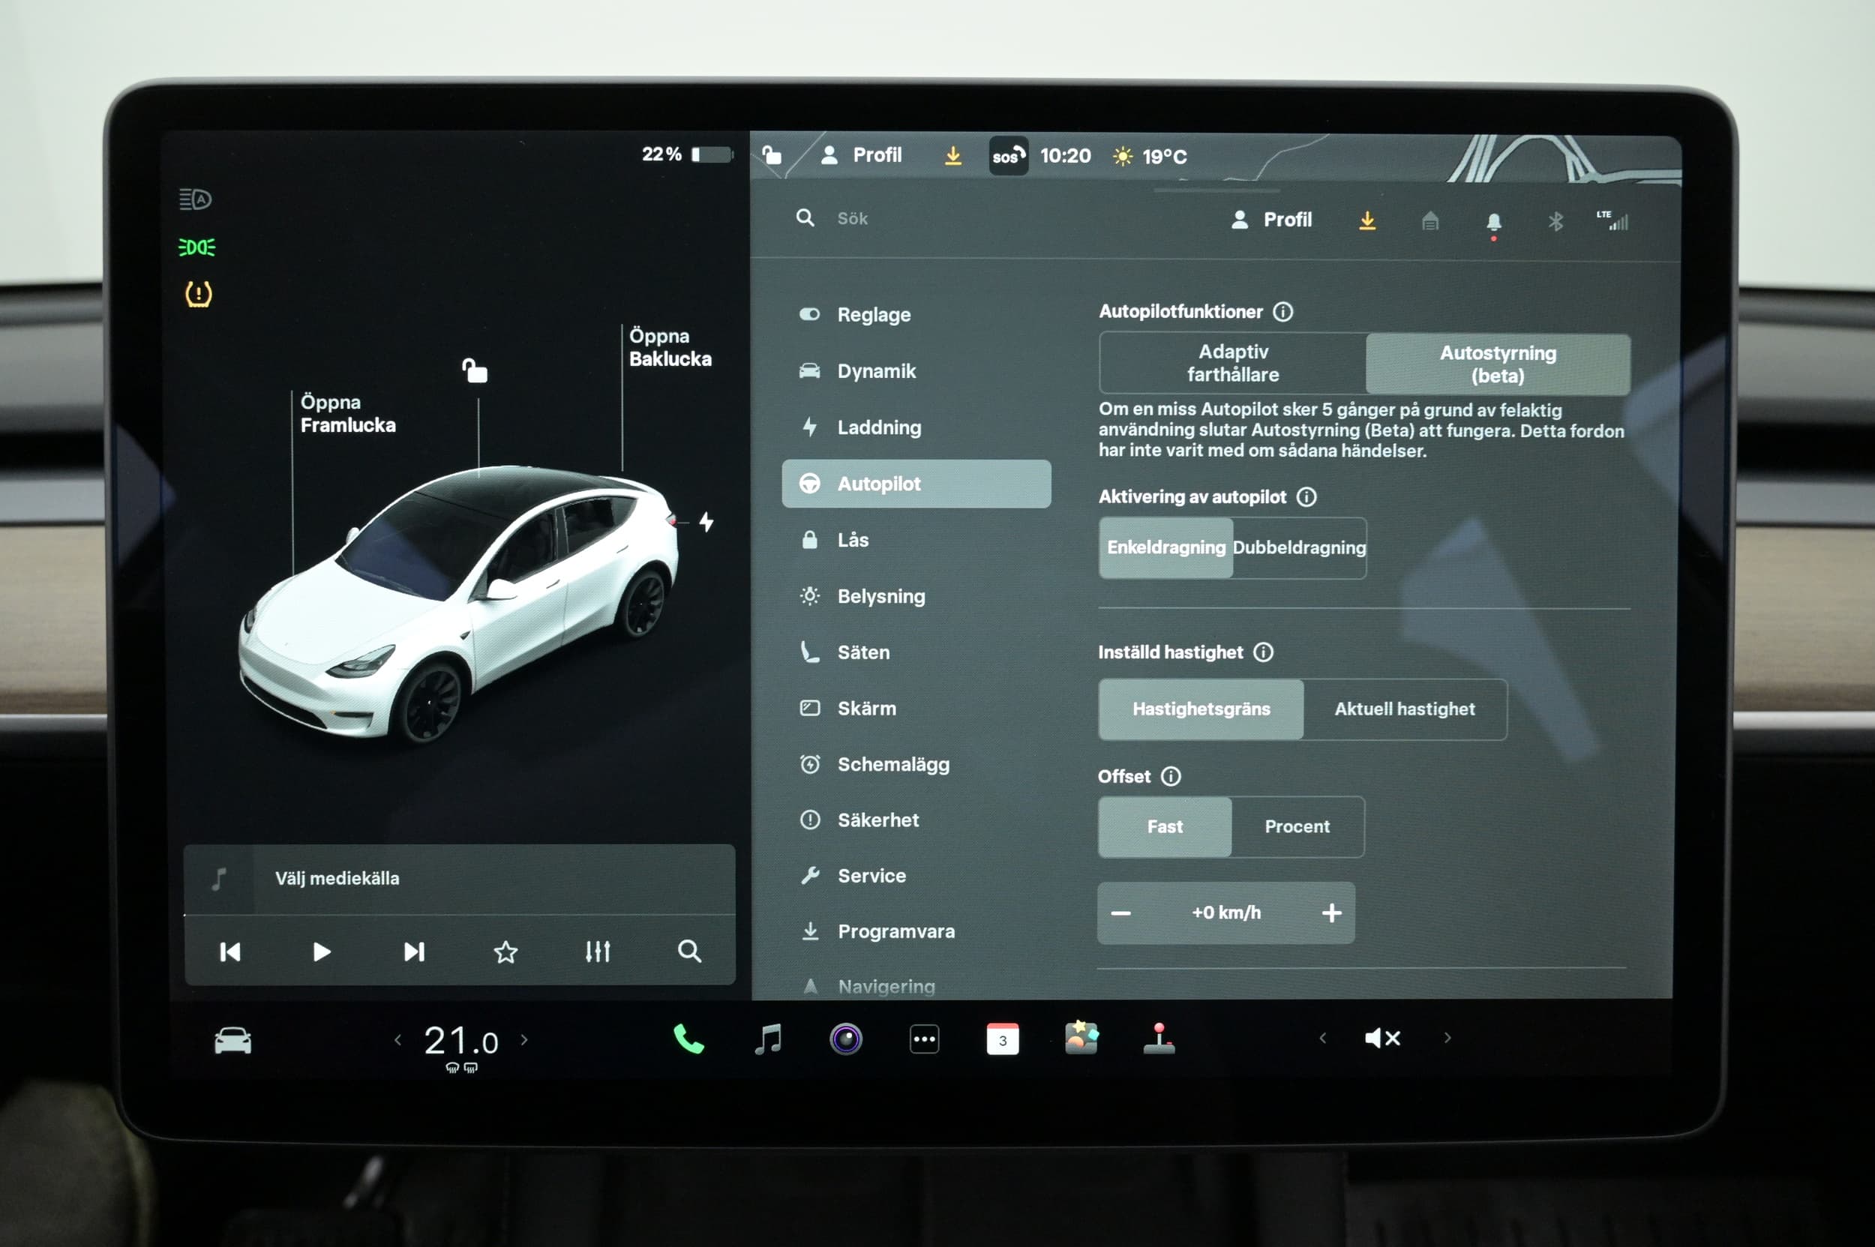Lower cabin temperature with left arrow
The image size is (1875, 1247).
[397, 1039]
